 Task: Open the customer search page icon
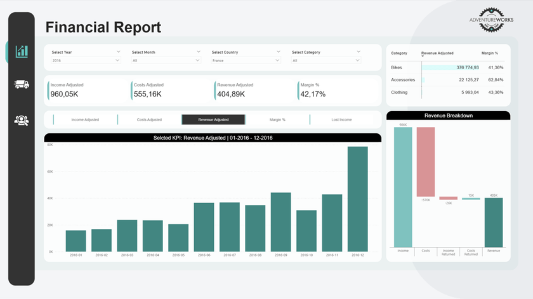coord(22,121)
